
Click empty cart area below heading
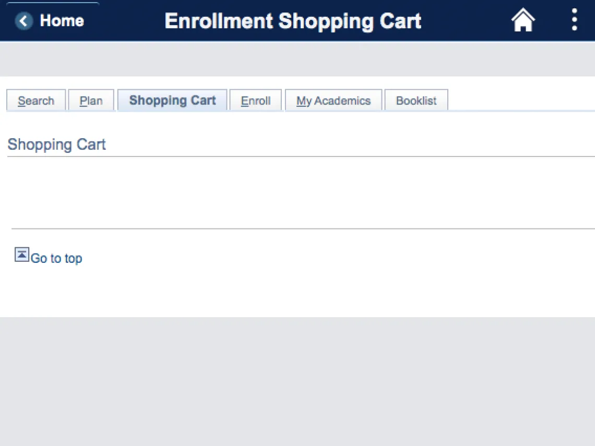297,192
